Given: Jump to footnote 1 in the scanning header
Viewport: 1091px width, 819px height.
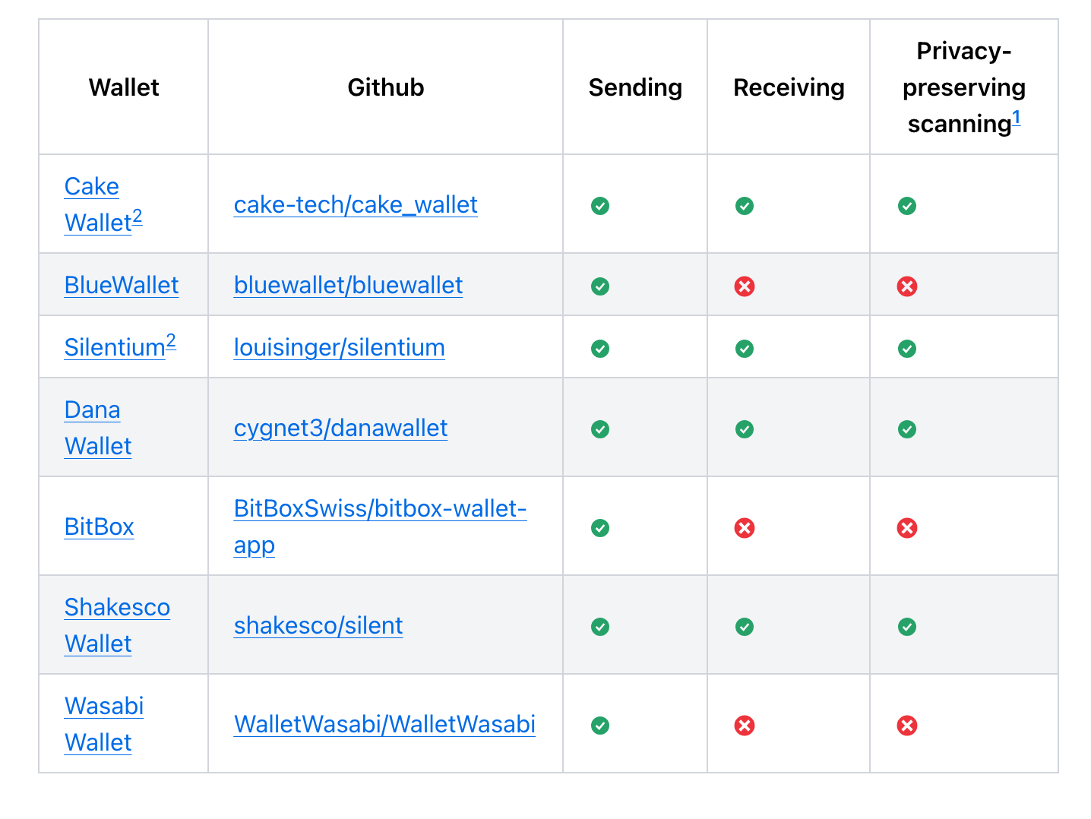Looking at the screenshot, I should [1017, 118].
